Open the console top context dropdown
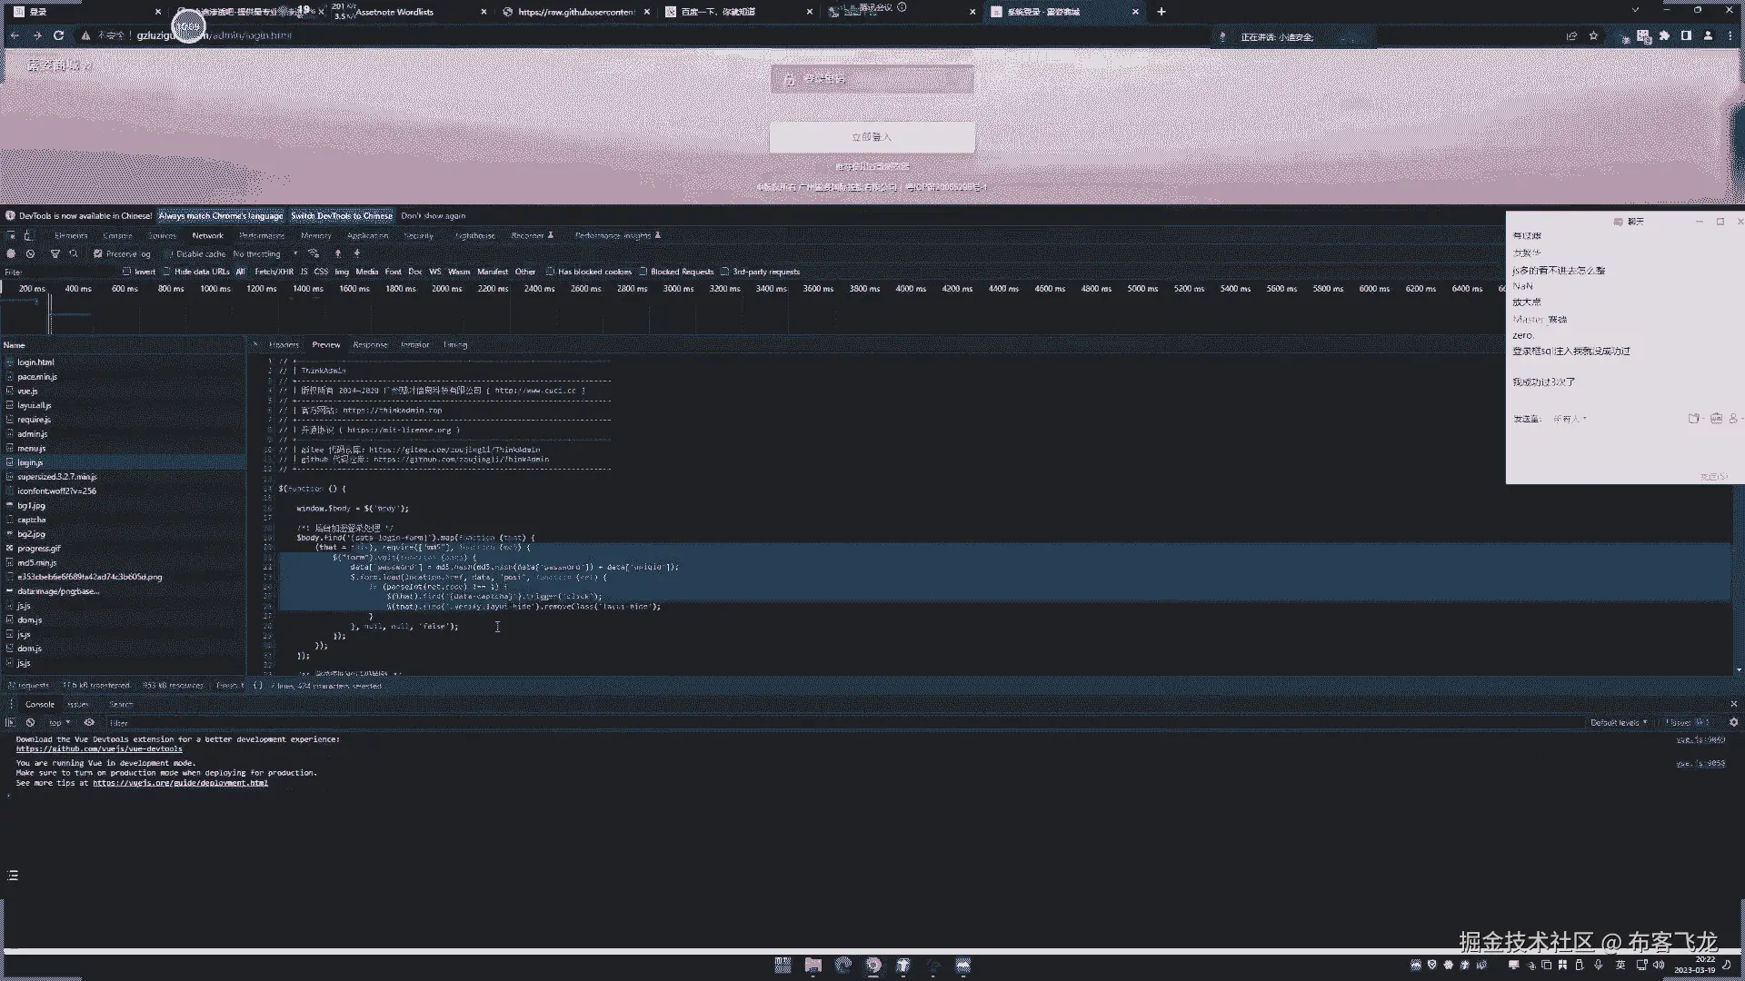1745x981 pixels. point(59,723)
